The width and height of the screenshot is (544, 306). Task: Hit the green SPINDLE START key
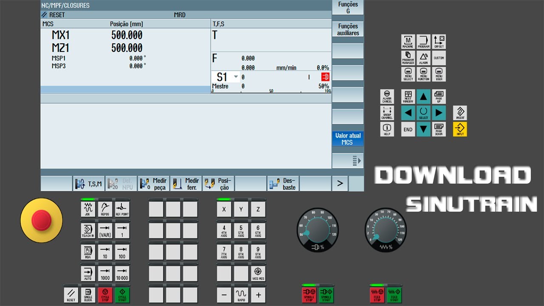point(326,295)
